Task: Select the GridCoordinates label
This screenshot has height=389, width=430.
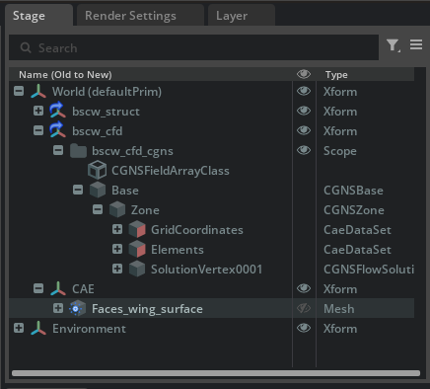Action: (x=197, y=230)
